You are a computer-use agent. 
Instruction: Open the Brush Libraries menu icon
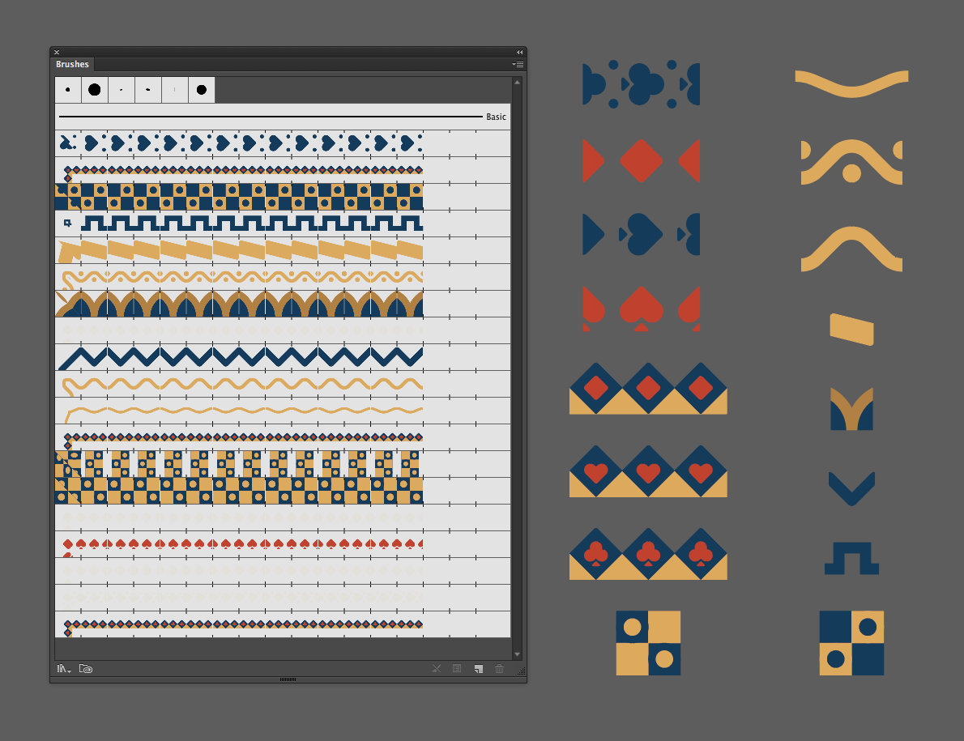click(64, 668)
